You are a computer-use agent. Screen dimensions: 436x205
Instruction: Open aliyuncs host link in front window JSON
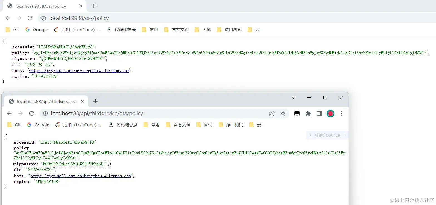[x=81, y=176]
